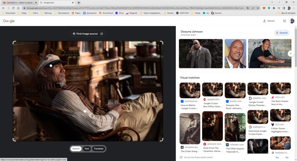The height and width of the screenshot is (161, 297).
Task: Reload the page with refresh icon
Action: click(13, 8)
